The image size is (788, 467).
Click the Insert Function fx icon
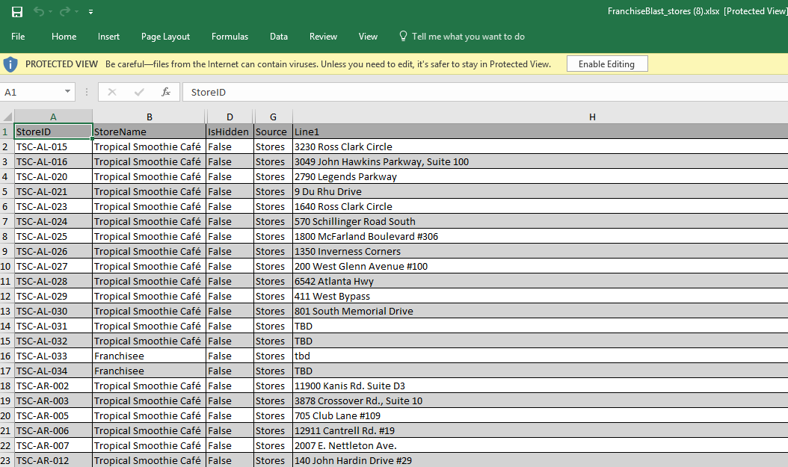[x=165, y=92]
